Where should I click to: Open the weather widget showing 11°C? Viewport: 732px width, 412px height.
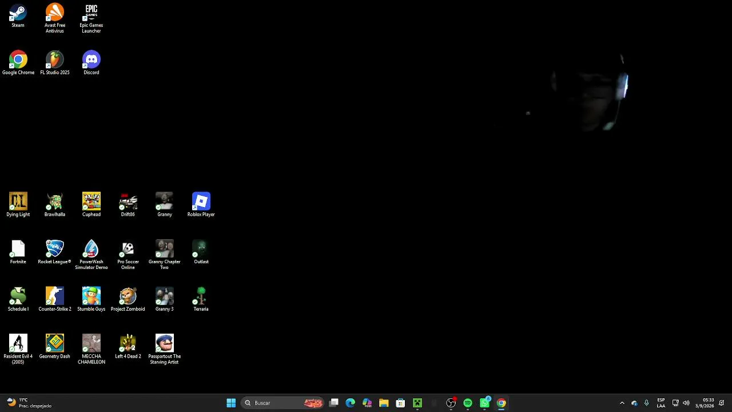(29, 403)
